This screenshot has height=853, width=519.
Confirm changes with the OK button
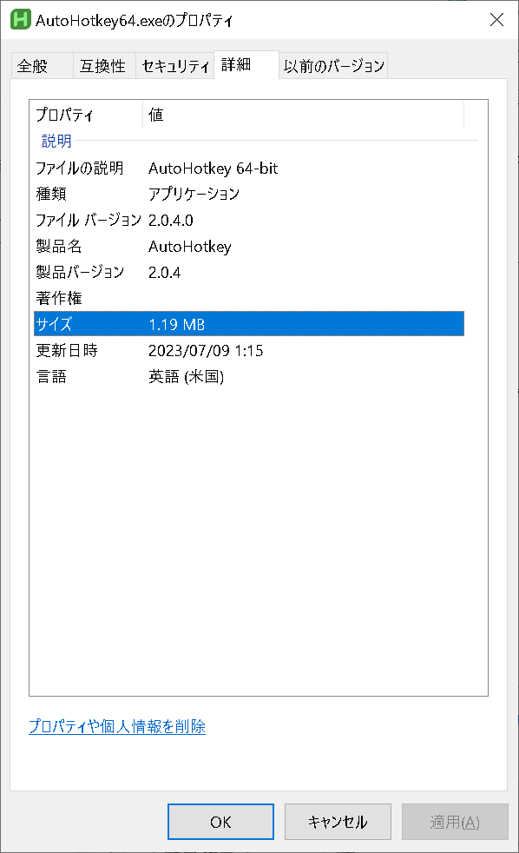point(220,821)
